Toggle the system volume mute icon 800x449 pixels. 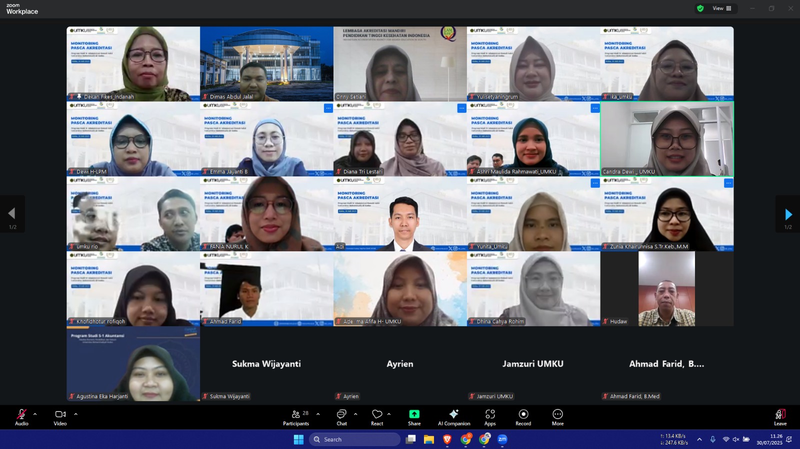735,440
